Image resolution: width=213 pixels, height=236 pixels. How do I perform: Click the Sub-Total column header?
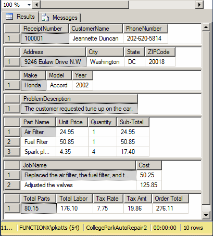click(x=133, y=122)
